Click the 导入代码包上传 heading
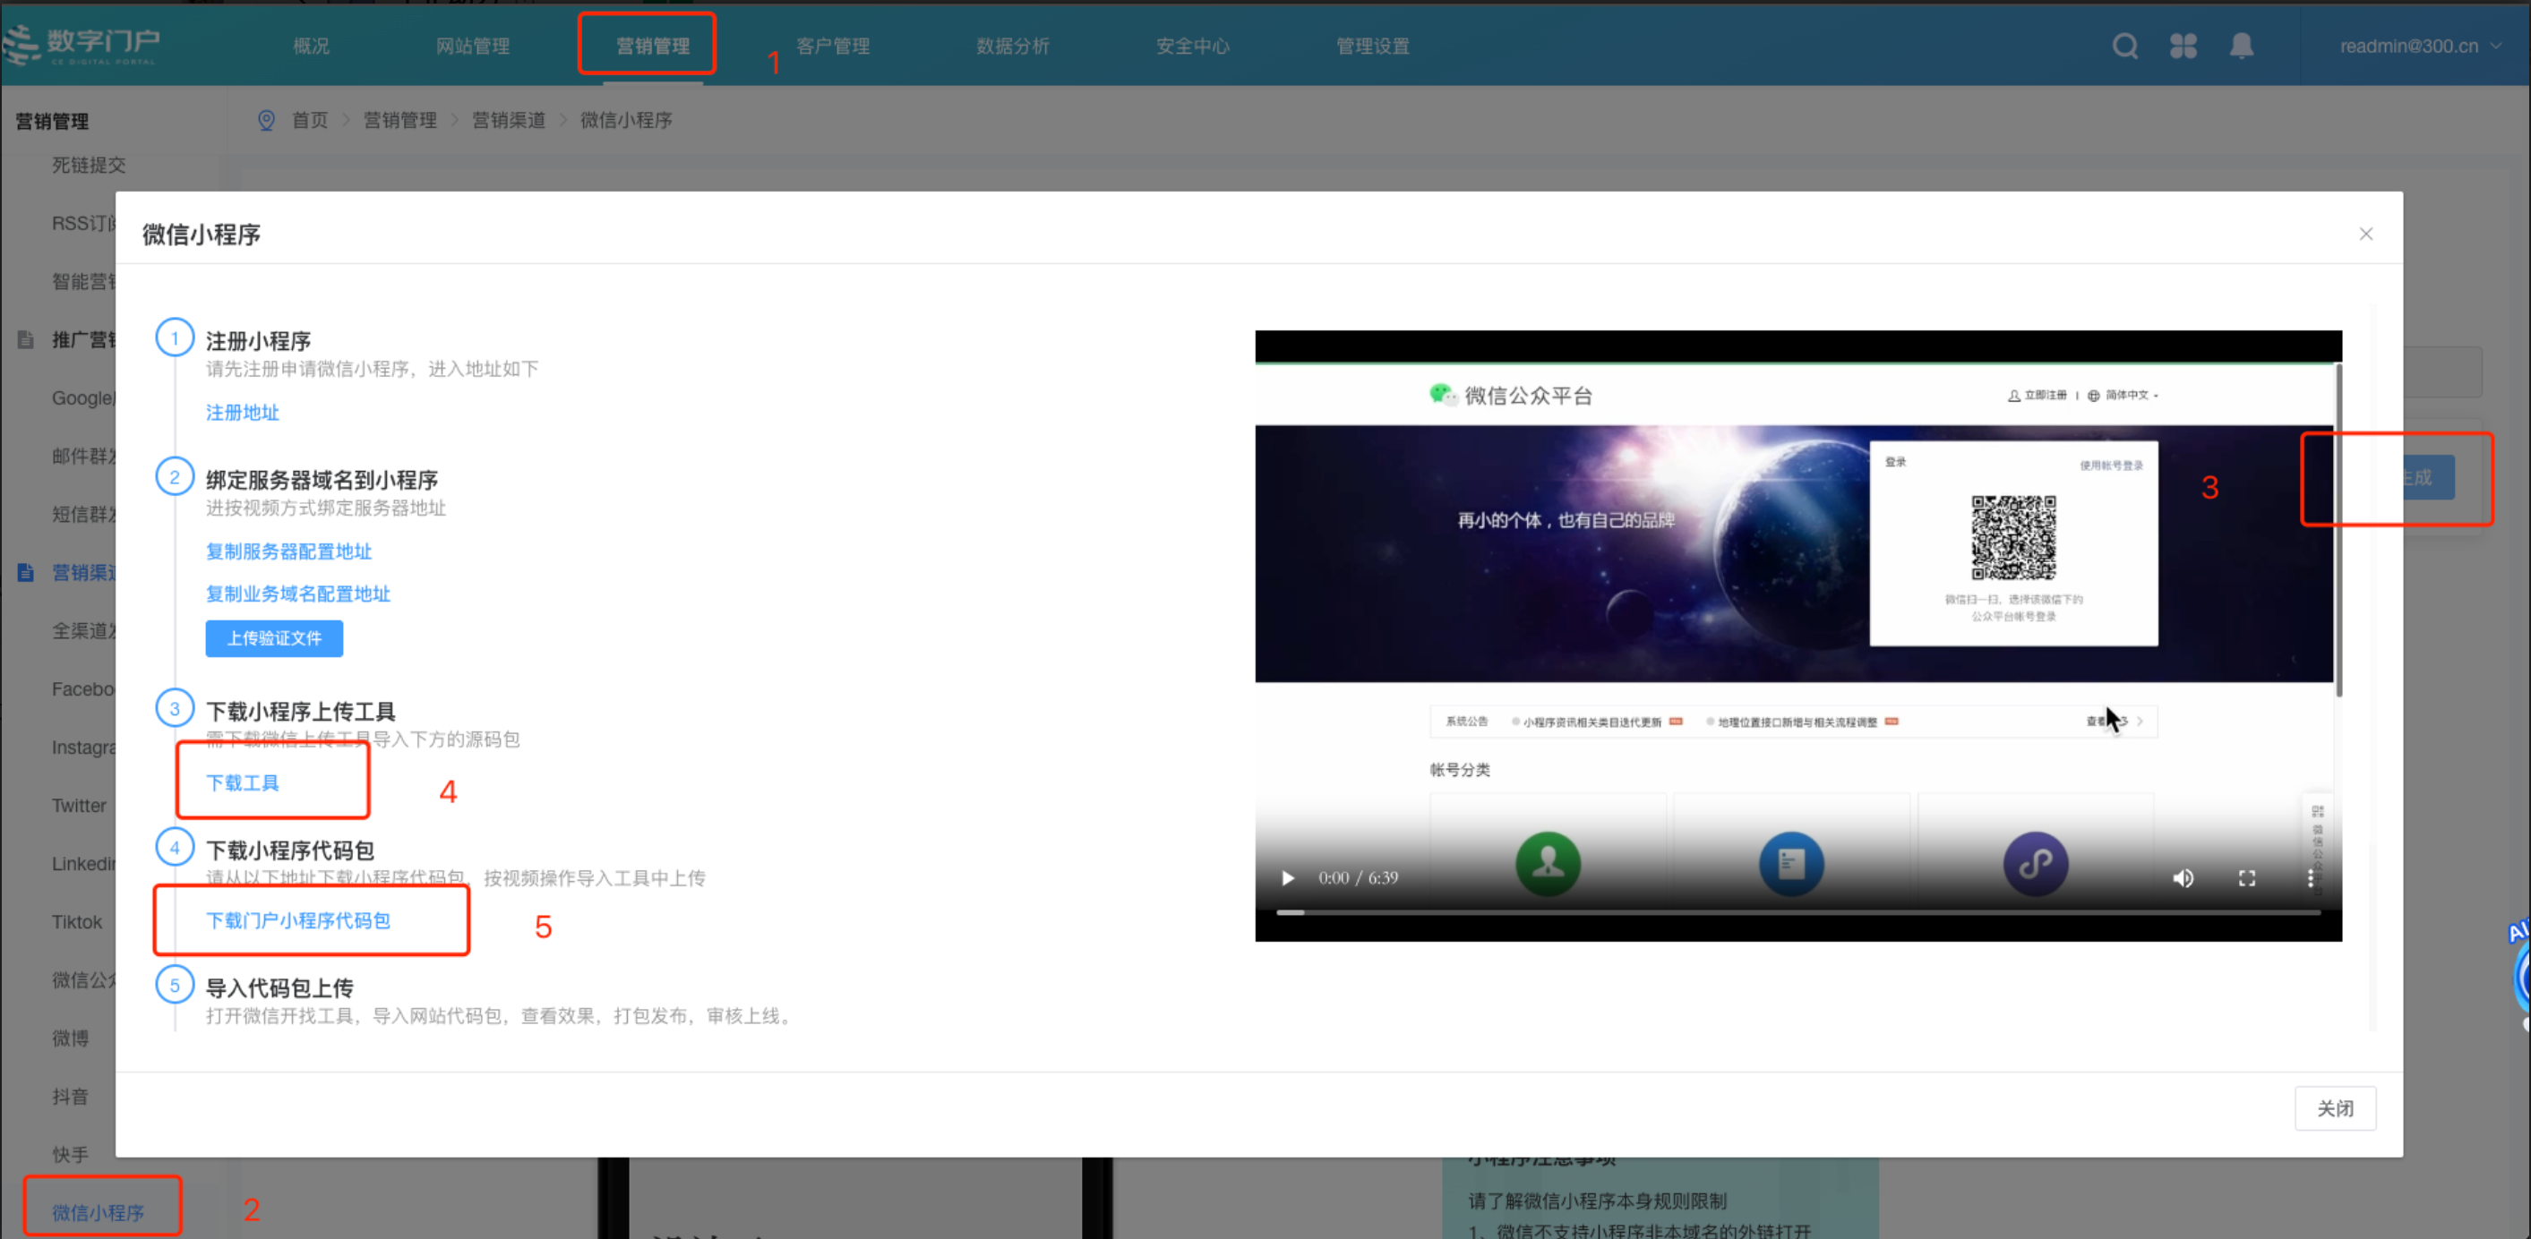Screen dimensions: 2531x1239 coord(279,987)
